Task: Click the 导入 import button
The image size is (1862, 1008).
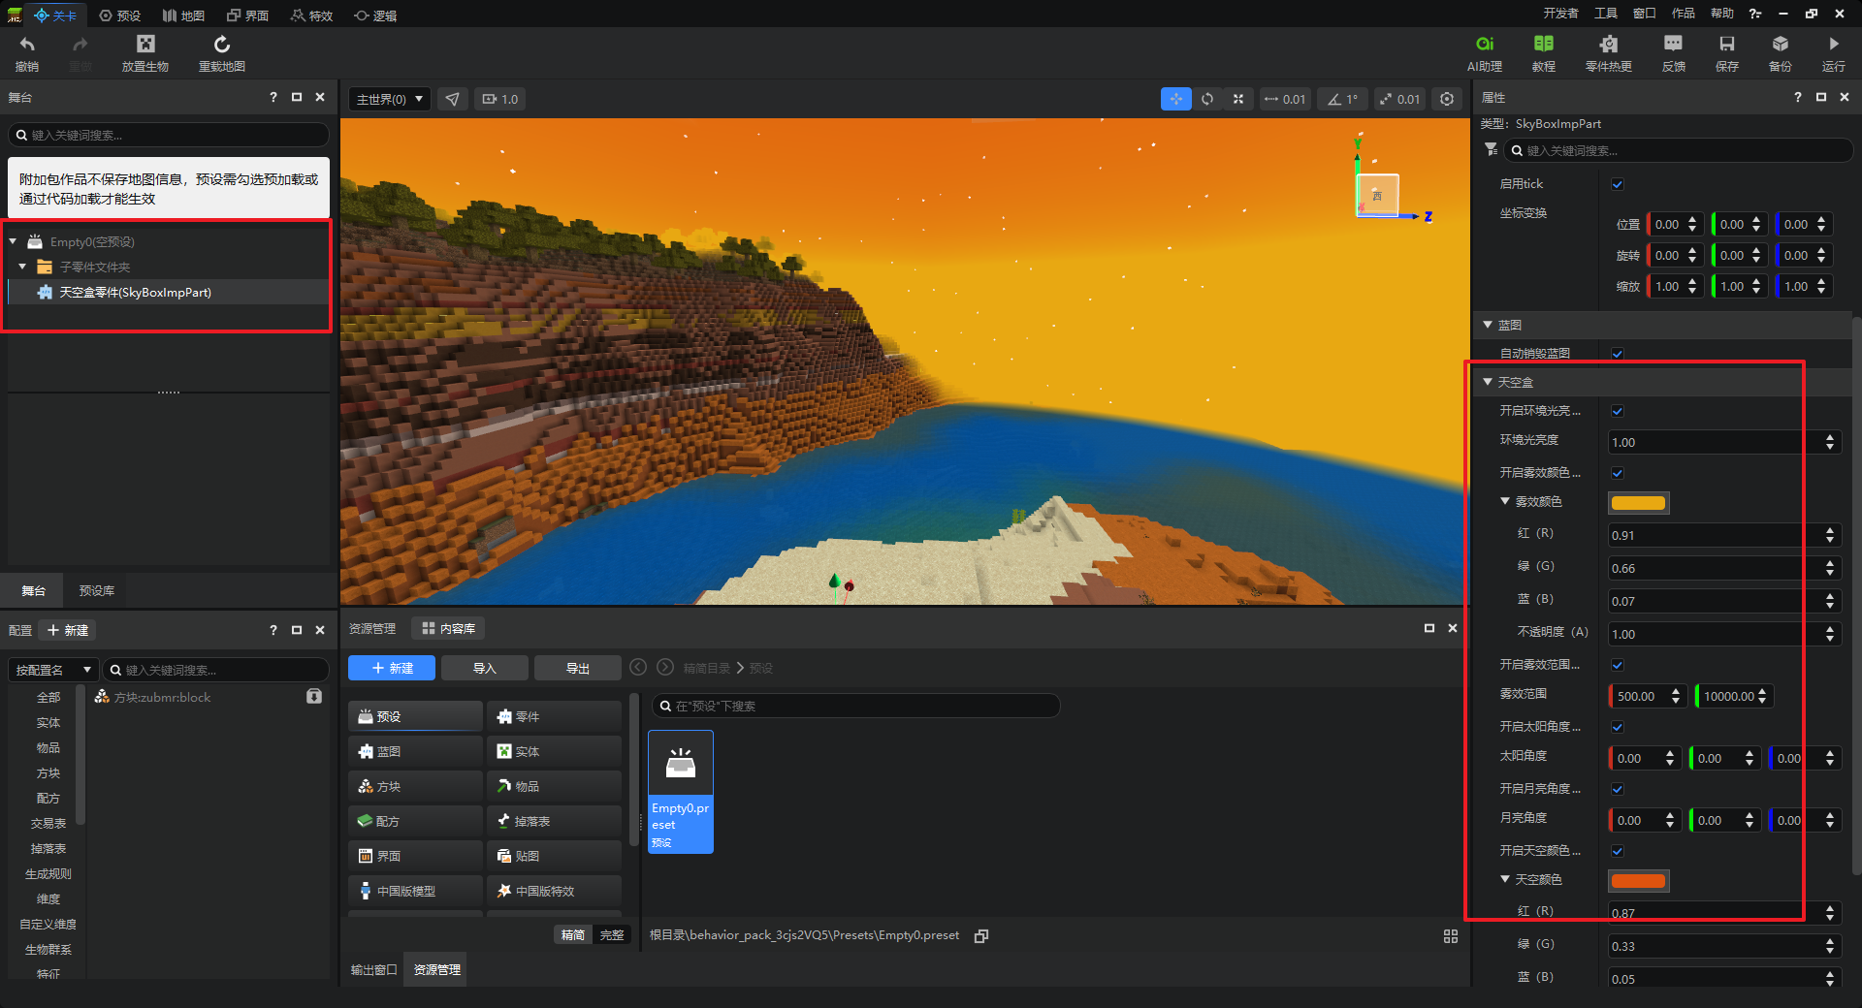Action: pyautogui.click(x=484, y=668)
